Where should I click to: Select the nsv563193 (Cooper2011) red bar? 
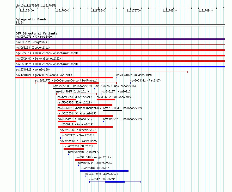pos(120,50)
